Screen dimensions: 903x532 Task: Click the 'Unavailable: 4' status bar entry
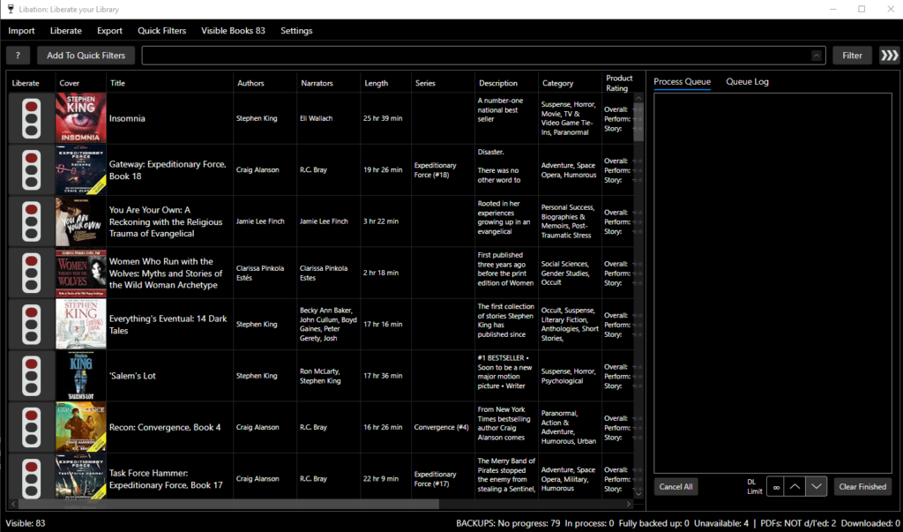coord(721,523)
